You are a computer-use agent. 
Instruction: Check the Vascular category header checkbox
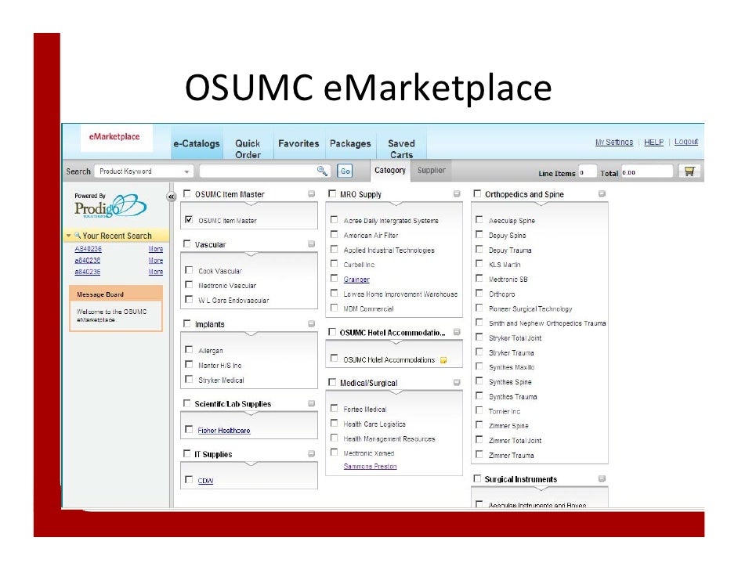187,244
